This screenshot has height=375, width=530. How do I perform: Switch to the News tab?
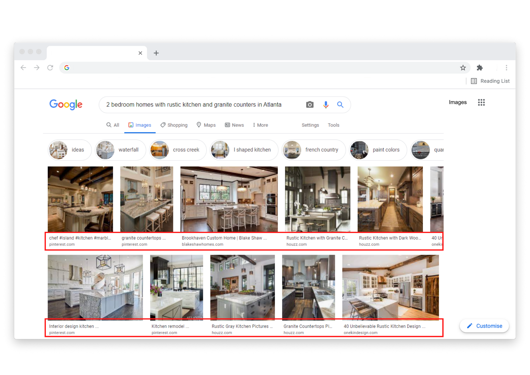(234, 125)
